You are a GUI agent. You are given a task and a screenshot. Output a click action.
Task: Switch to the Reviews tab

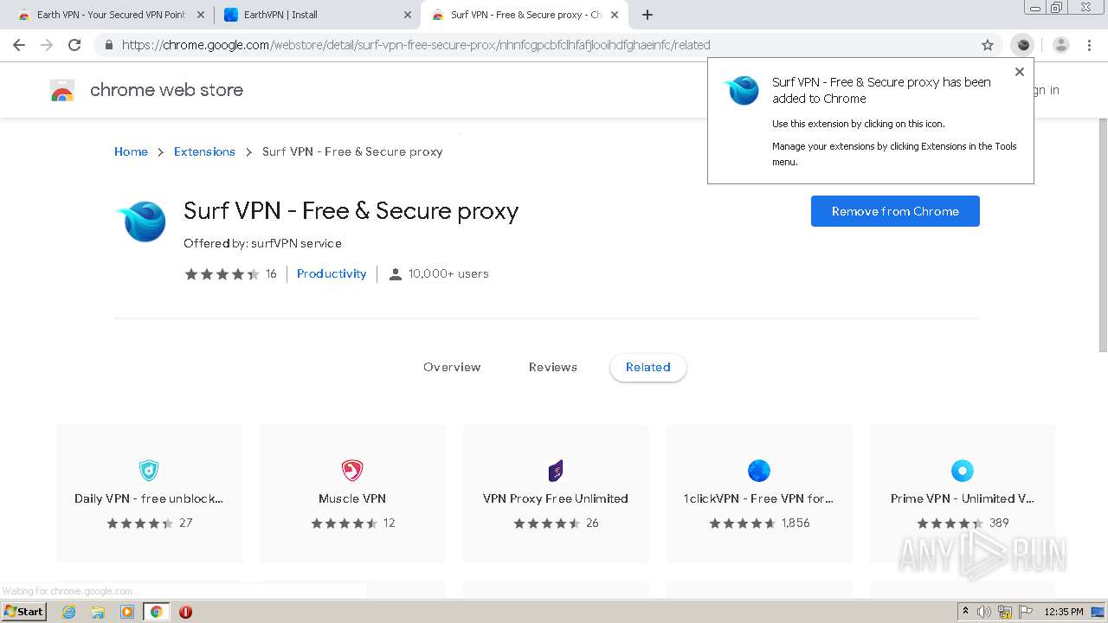(x=553, y=367)
